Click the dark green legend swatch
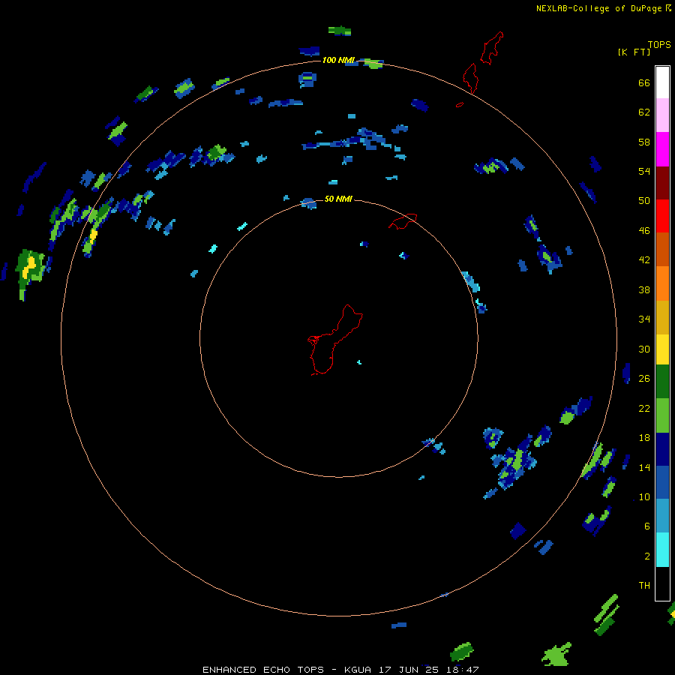This screenshot has width=675, height=675. point(662,382)
